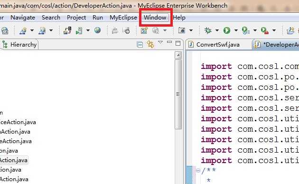Click the grayed-out arrow document toolbar icon
The width and height of the screenshot is (299, 184).
126,30
